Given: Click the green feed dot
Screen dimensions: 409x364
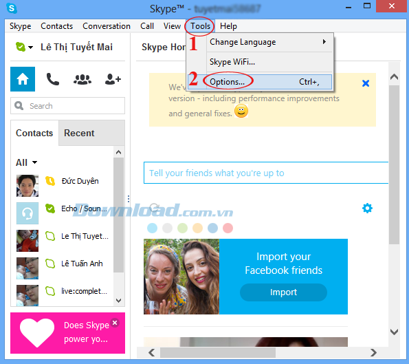Looking at the screenshot, I should coord(182,228).
